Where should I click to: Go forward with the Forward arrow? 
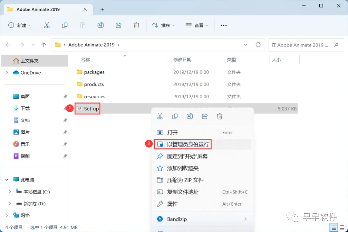point(21,45)
